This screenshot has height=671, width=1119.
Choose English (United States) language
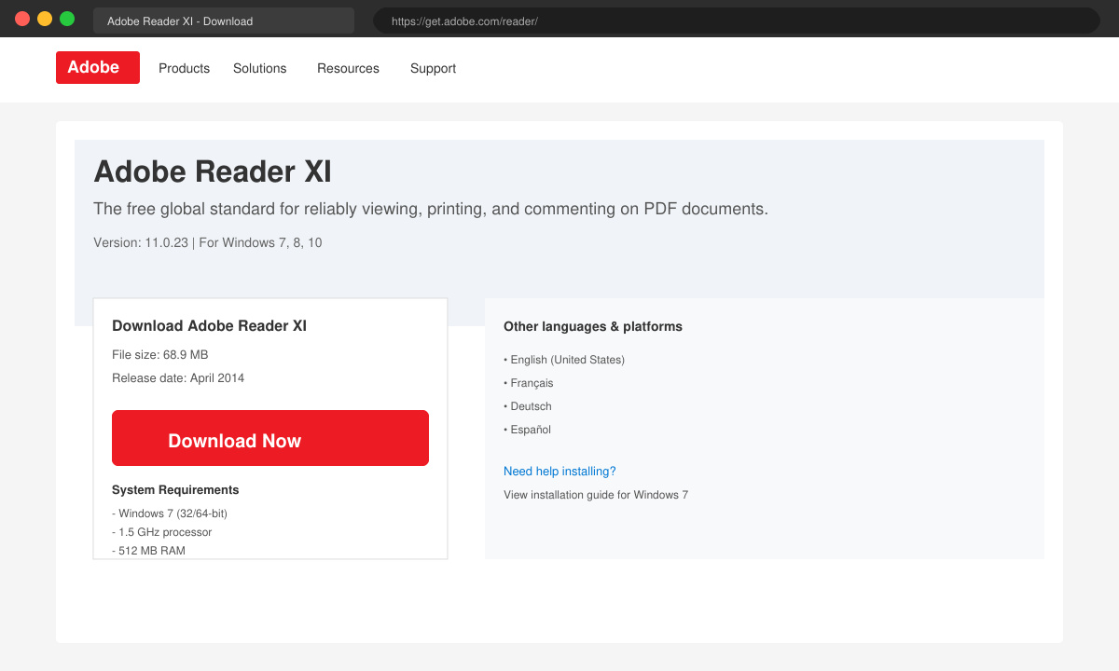pyautogui.click(x=564, y=360)
